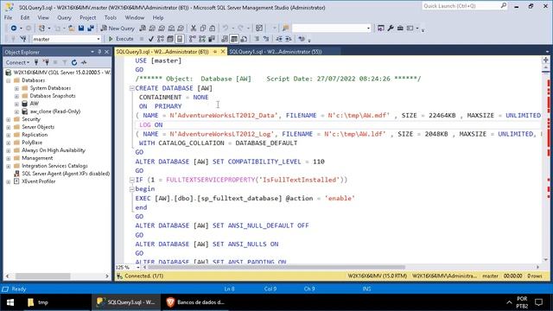Click the Save All icon
Viewport: 553px width, 311px height.
click(x=91, y=29)
